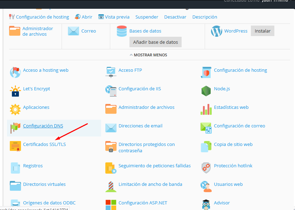The width and height of the screenshot is (295, 210).
Task: Open the Estadísticas web chart icon
Action: click(x=206, y=109)
